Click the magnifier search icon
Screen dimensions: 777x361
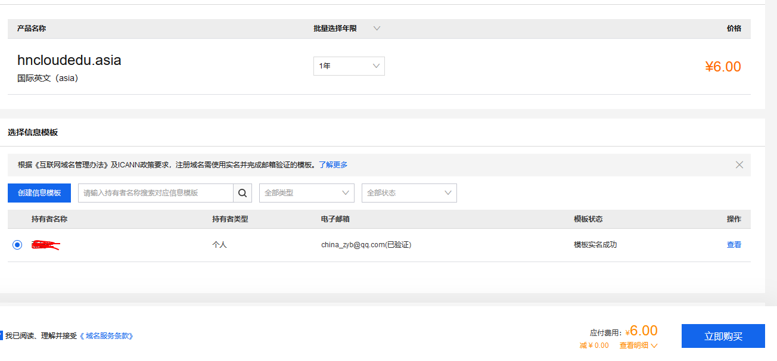[243, 193]
